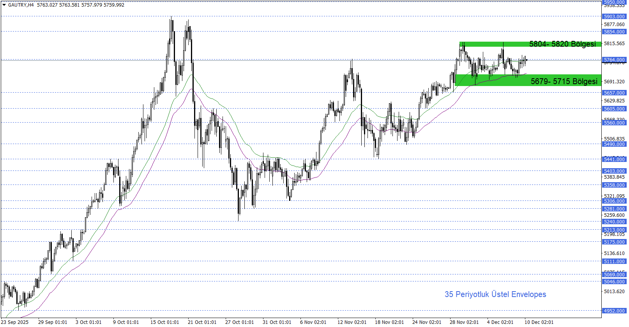Screen dimensions: 629x327
Task: Click the current price label 5764.000
Action: pos(614,60)
